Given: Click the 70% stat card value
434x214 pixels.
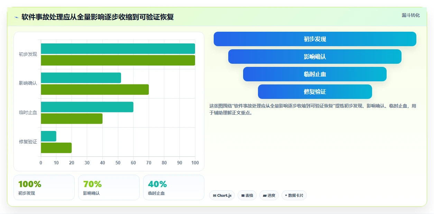Looking at the screenshot, I should coord(92,184).
